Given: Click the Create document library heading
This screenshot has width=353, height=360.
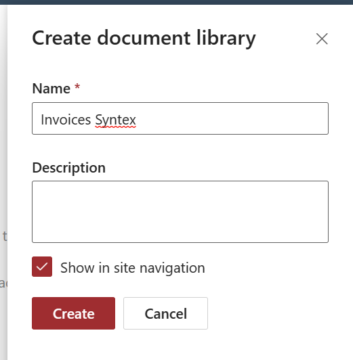Looking at the screenshot, I should click(144, 39).
